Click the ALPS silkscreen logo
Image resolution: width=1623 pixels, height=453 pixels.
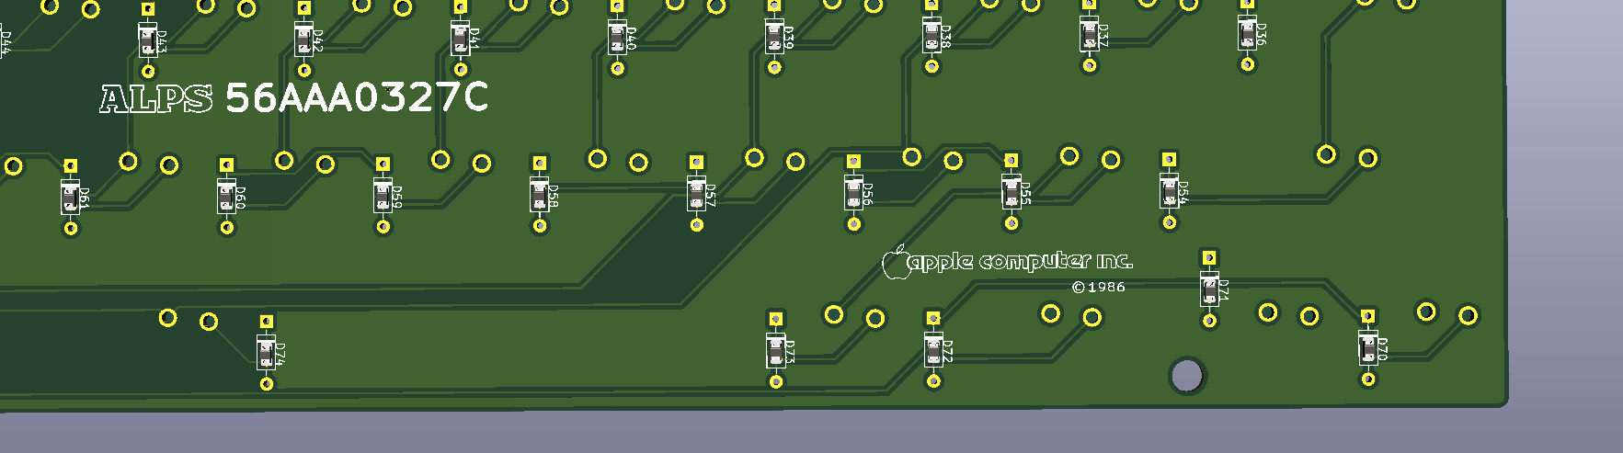[x=156, y=98]
